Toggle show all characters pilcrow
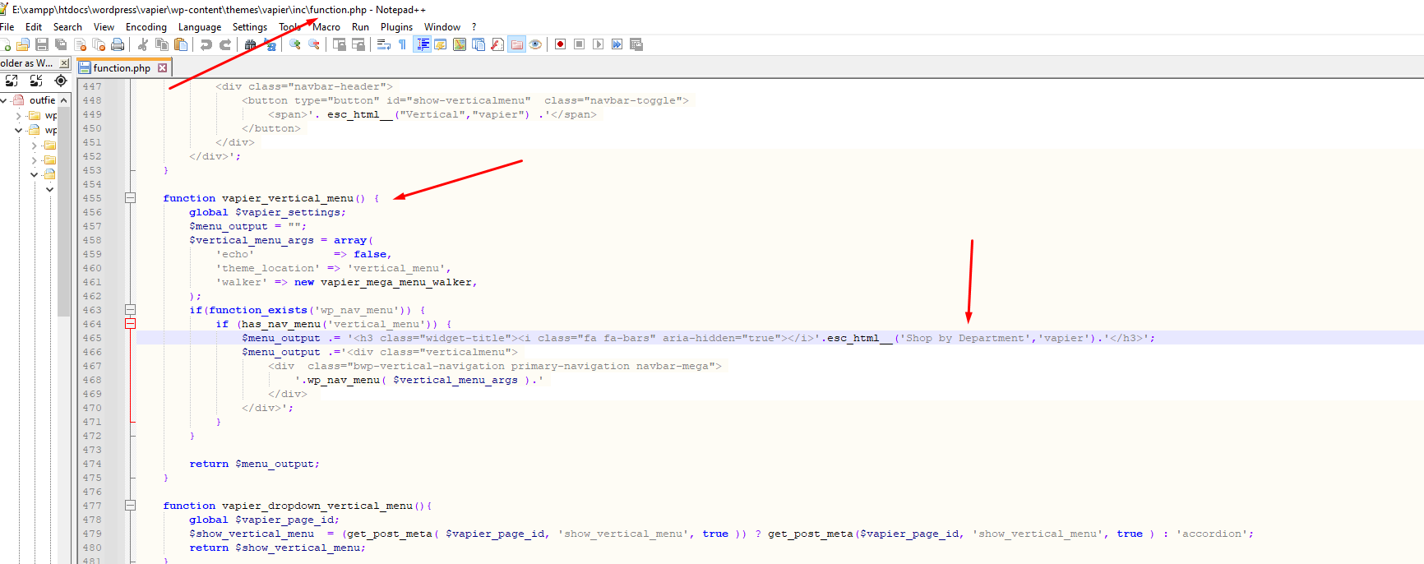1424x564 pixels. [402, 44]
